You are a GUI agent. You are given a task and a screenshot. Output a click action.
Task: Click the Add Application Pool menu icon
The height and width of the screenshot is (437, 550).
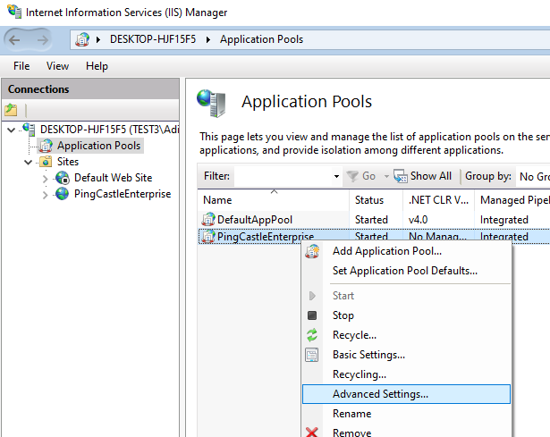click(x=312, y=251)
